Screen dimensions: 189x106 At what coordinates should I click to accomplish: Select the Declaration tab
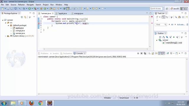(68, 53)
